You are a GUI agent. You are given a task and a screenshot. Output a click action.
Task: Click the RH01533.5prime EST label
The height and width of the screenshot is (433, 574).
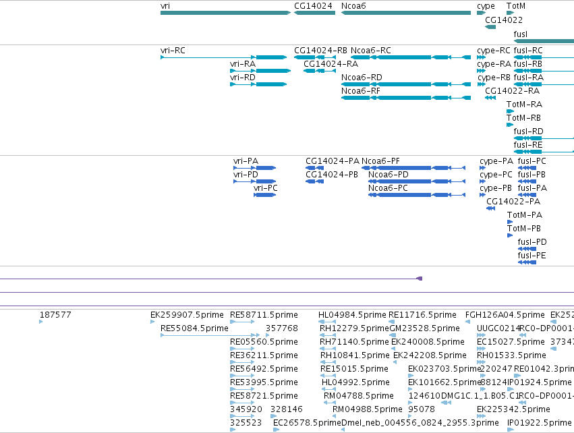pyautogui.click(x=511, y=355)
